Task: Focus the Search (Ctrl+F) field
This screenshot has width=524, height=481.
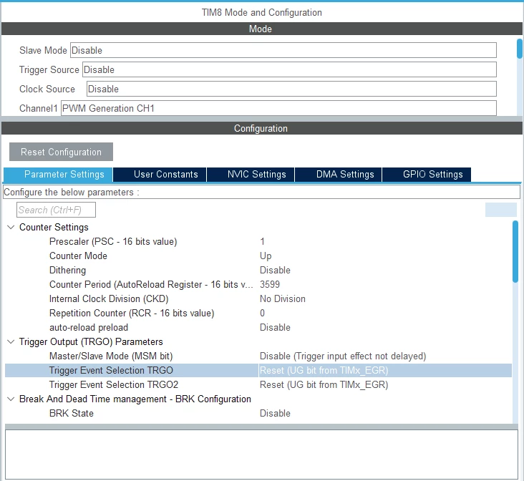Action: 56,210
